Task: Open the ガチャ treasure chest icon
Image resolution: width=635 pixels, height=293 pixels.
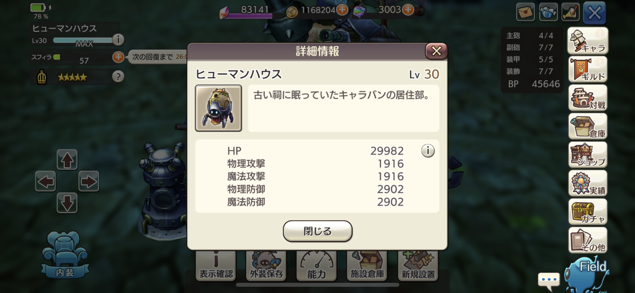Action: click(x=588, y=212)
